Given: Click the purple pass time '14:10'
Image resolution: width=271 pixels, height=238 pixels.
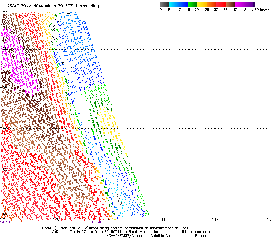Looking at the screenshot, I should [x=5, y=222].
